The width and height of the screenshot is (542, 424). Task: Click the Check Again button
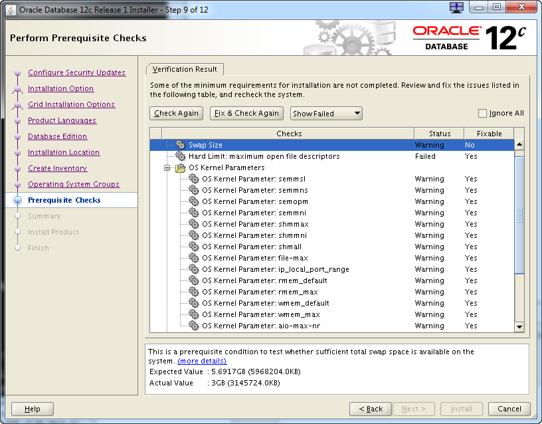coord(176,114)
